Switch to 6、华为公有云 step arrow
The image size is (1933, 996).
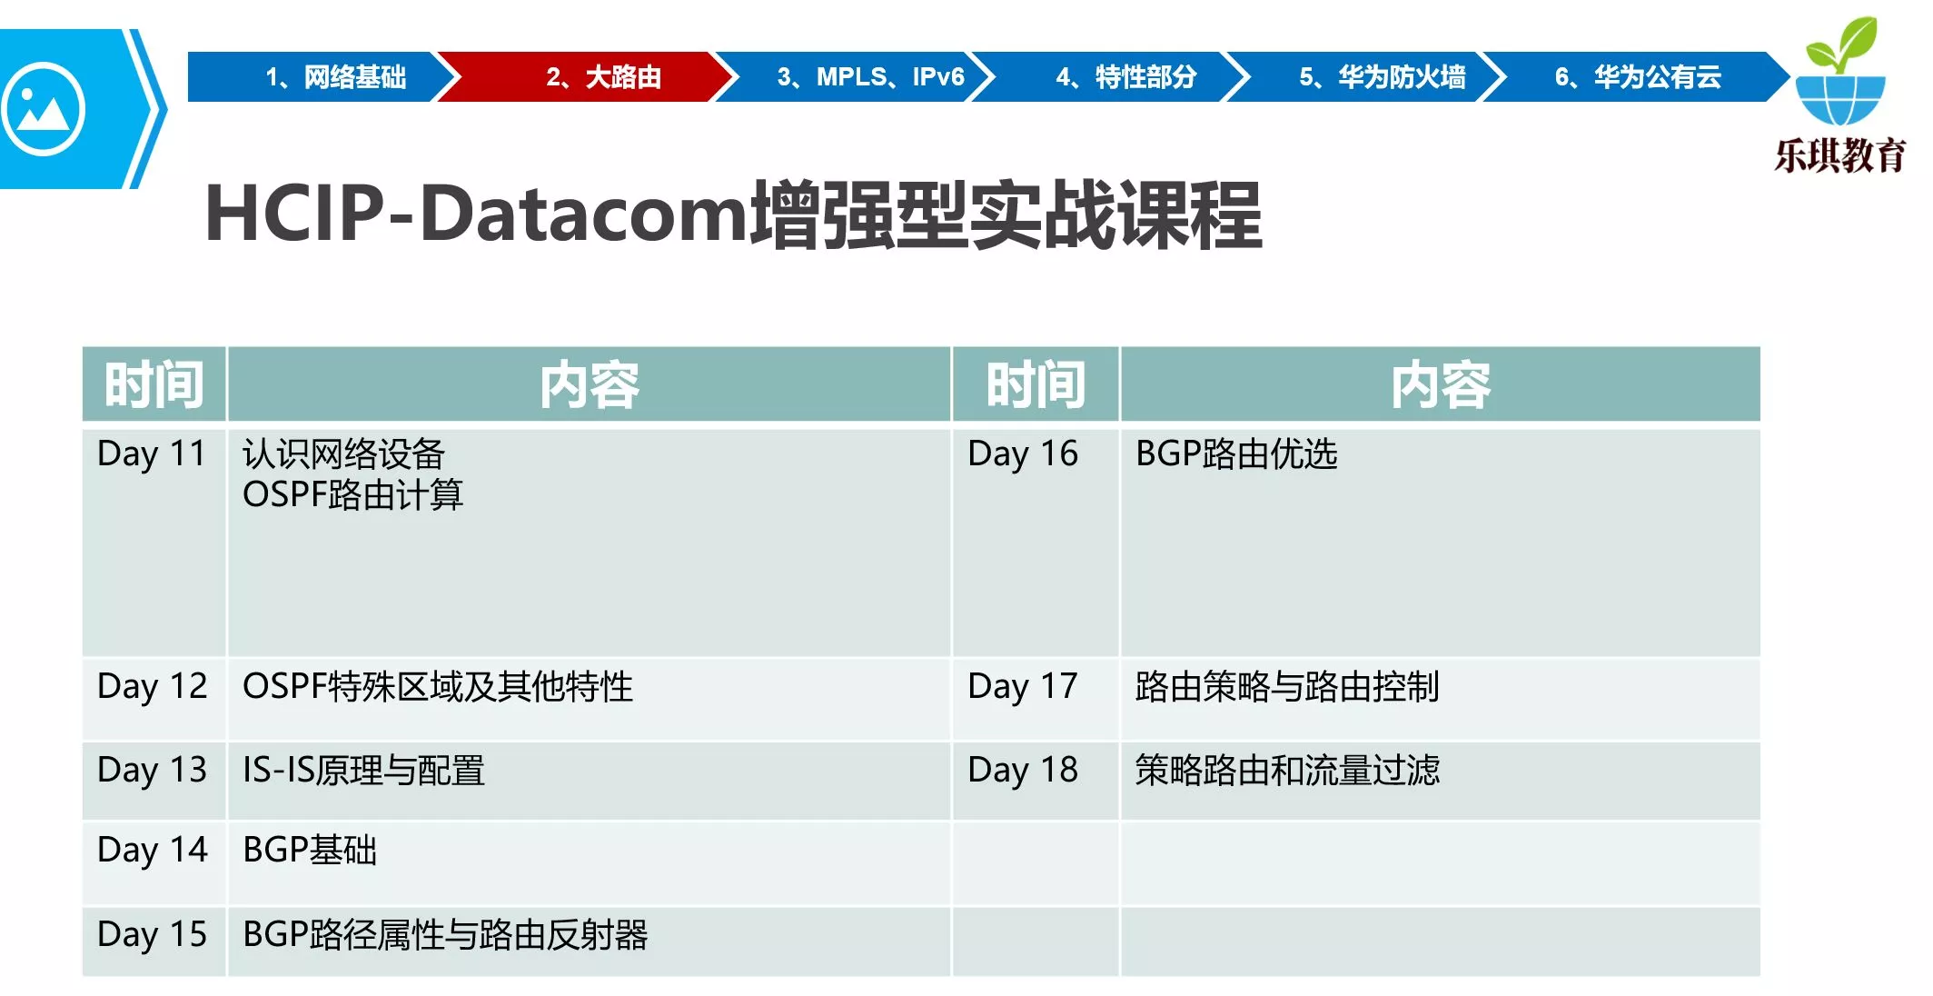1637,77
